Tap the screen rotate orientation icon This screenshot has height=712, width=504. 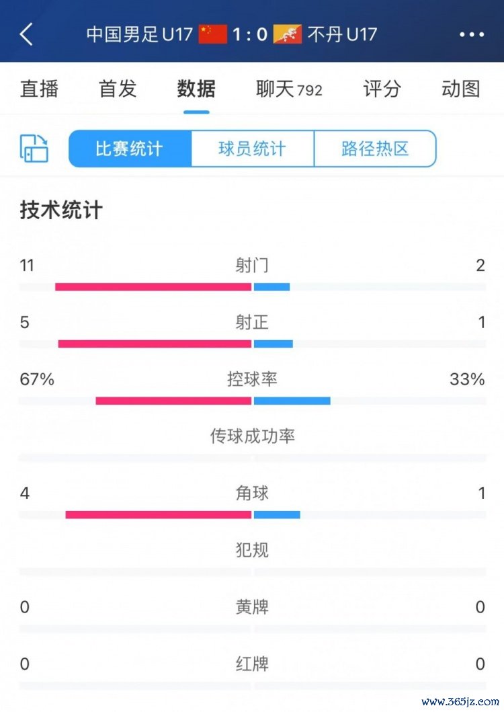pos(34,149)
